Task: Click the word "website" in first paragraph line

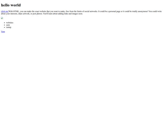Action: tap(43, 12)
